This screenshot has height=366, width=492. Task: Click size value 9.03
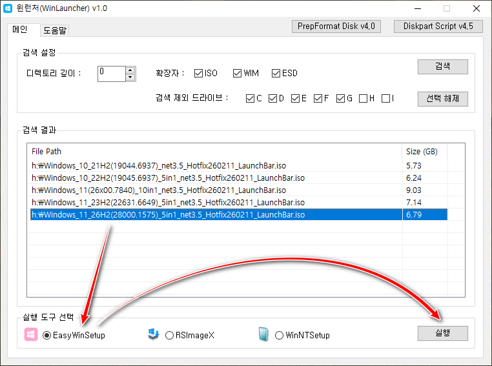pyautogui.click(x=414, y=190)
